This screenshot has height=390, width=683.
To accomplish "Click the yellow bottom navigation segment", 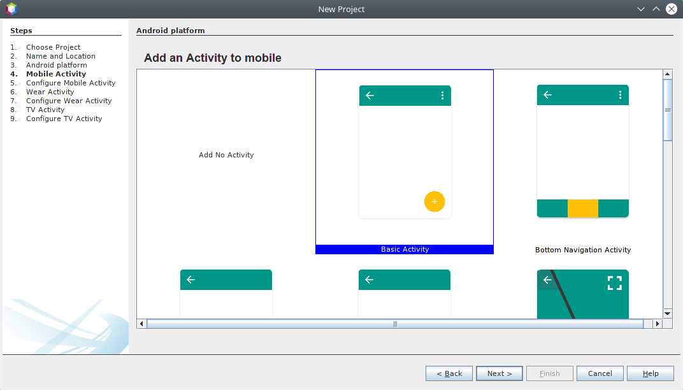I will tap(582, 208).
